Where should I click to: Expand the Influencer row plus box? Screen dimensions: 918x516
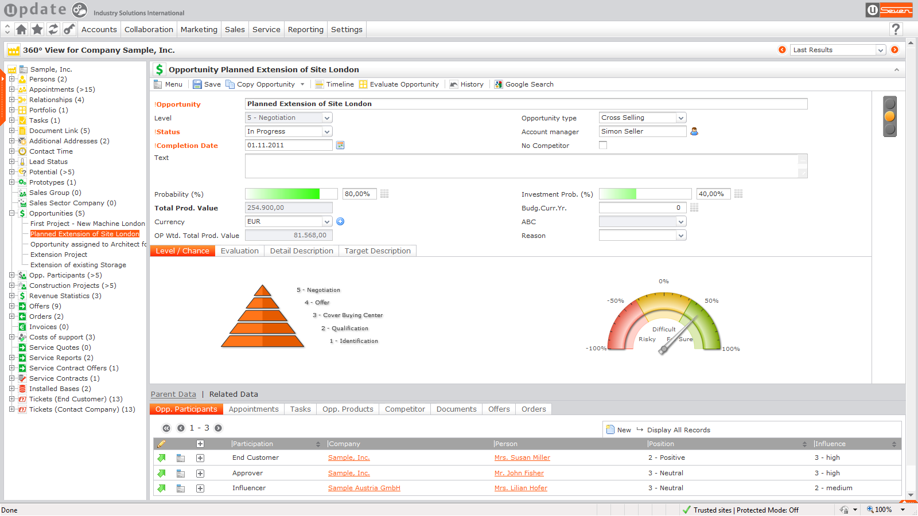pos(200,488)
